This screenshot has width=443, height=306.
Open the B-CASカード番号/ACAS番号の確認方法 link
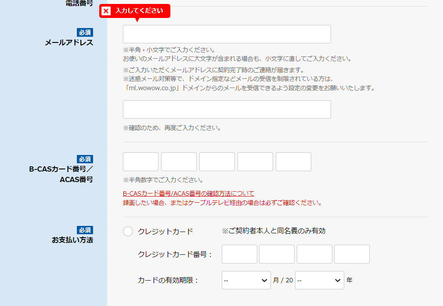click(x=188, y=193)
